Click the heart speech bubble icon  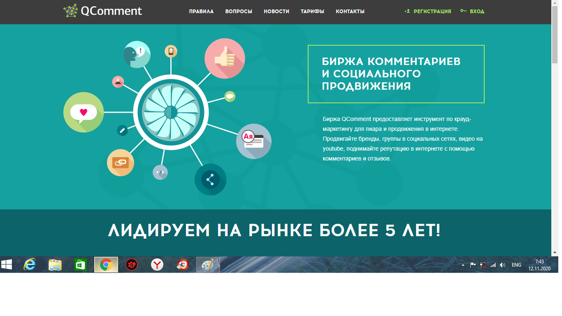(83, 112)
